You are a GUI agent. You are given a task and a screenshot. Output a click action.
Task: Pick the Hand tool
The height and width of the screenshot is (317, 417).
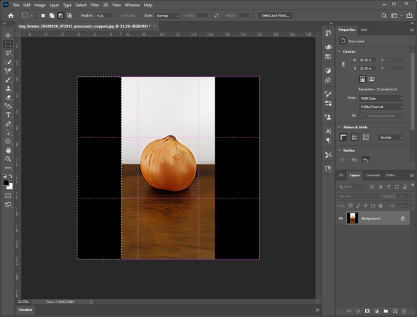[x=8, y=151]
